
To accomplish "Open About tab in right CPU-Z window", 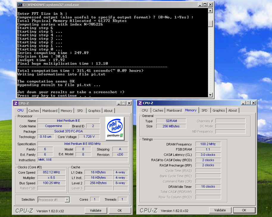I will click(x=233, y=110).
